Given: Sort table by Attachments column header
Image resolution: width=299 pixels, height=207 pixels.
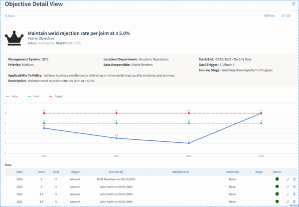Looking at the screenshot, I should (x=180, y=172).
